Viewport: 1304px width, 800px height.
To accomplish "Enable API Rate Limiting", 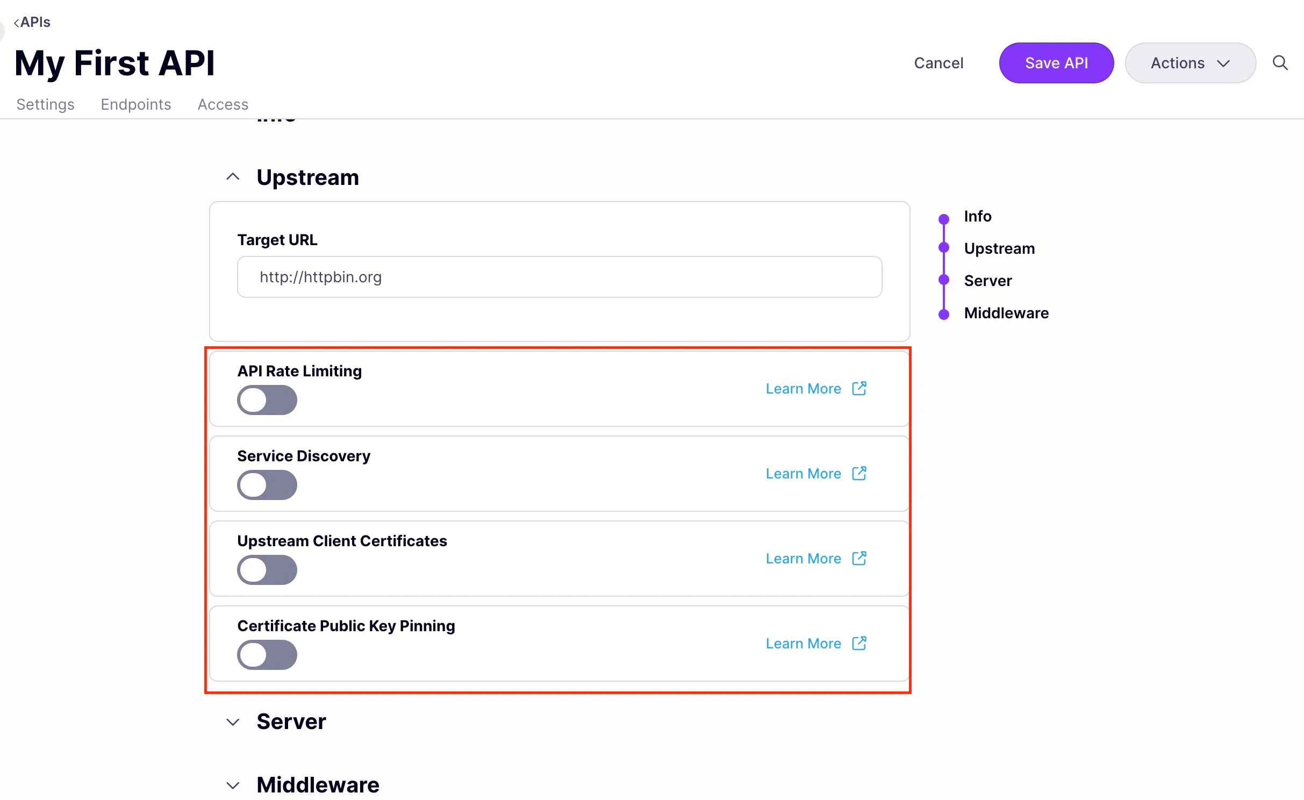I will 267,400.
